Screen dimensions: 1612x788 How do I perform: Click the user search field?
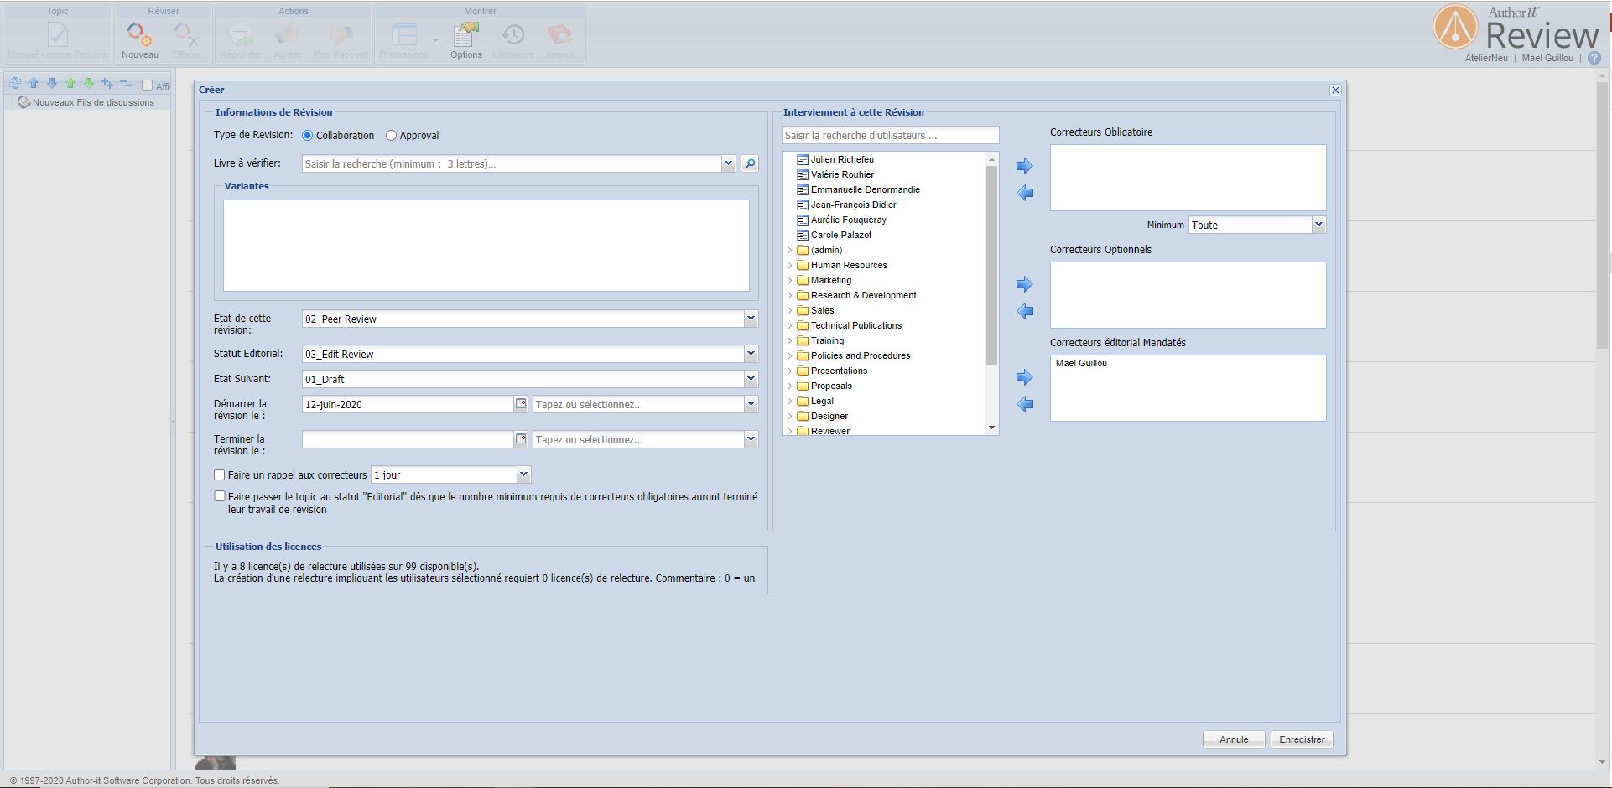pyautogui.click(x=890, y=135)
